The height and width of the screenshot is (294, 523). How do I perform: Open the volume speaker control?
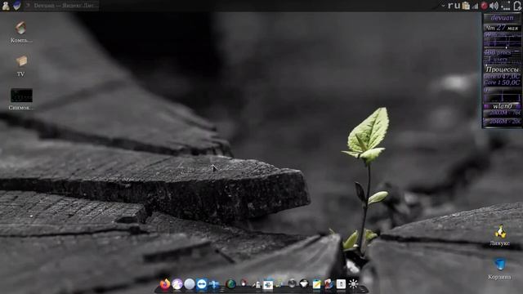(494, 6)
